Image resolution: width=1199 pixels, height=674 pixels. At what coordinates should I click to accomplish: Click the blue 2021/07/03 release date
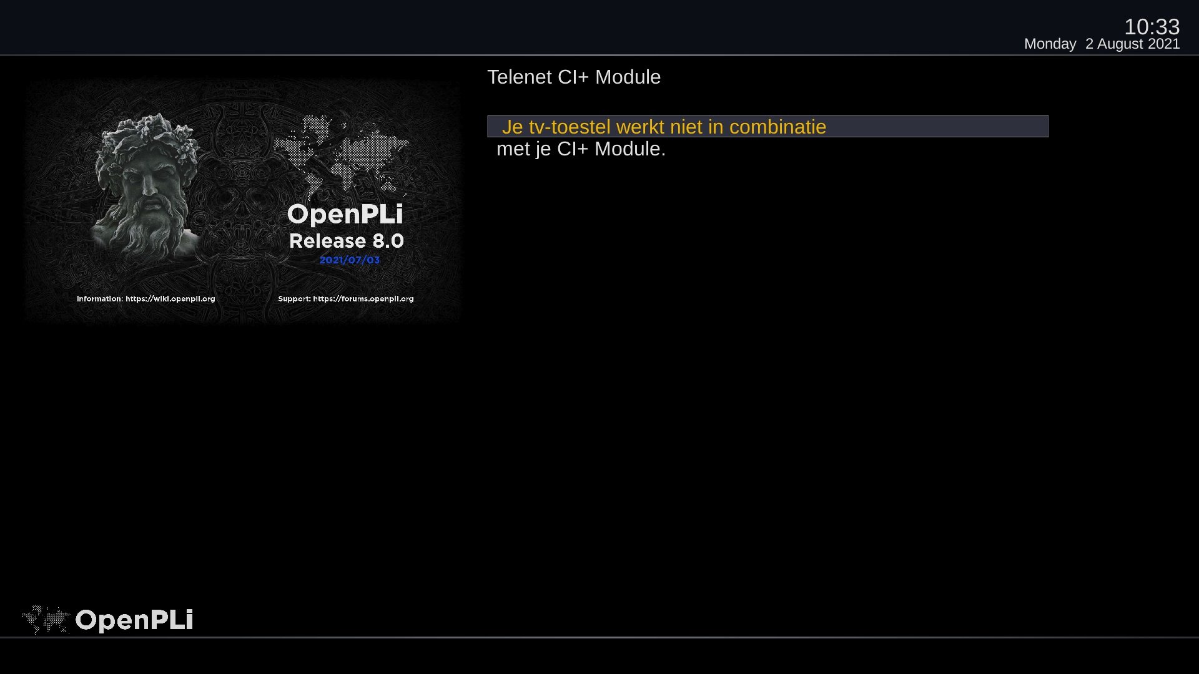pyautogui.click(x=350, y=260)
